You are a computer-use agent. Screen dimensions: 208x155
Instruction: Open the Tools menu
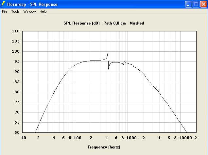[15, 11]
